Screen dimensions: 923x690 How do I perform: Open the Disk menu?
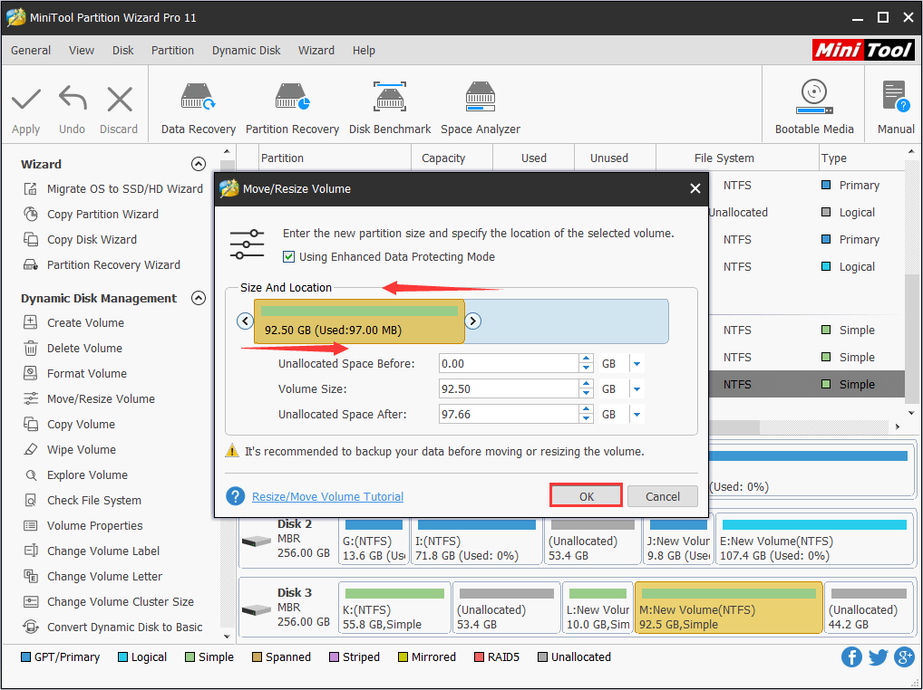coord(123,50)
